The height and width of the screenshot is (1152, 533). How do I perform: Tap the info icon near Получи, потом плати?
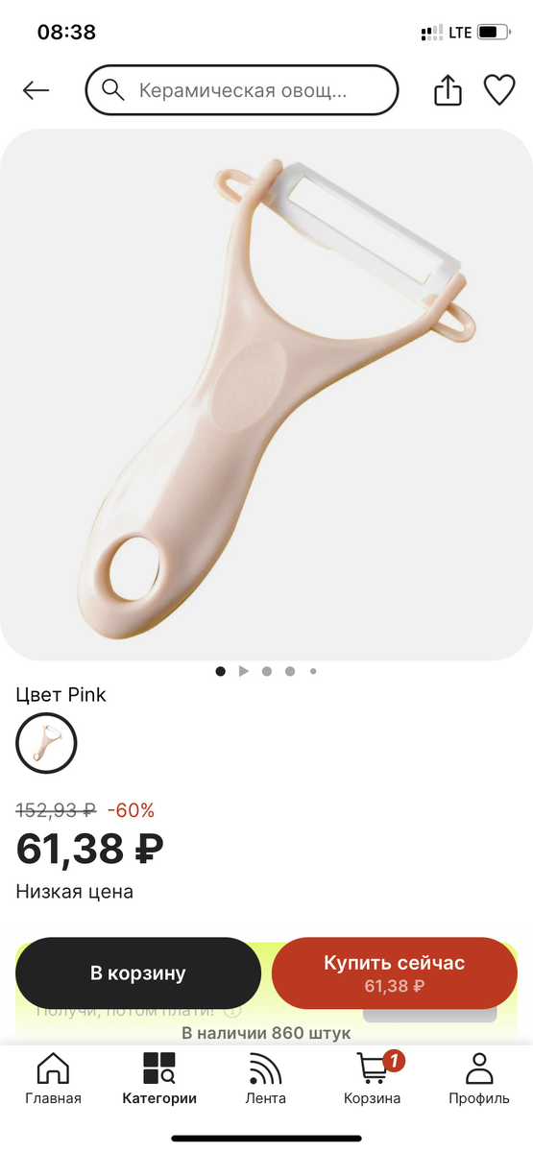[x=231, y=1011]
